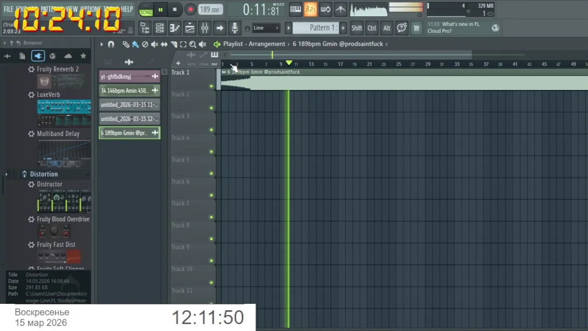This screenshot has height=331, width=588.
Task: Select the Delete tool in playlist
Action: (x=145, y=44)
